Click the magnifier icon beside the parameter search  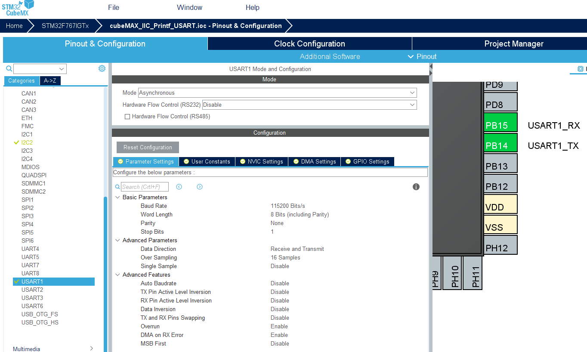tap(117, 187)
